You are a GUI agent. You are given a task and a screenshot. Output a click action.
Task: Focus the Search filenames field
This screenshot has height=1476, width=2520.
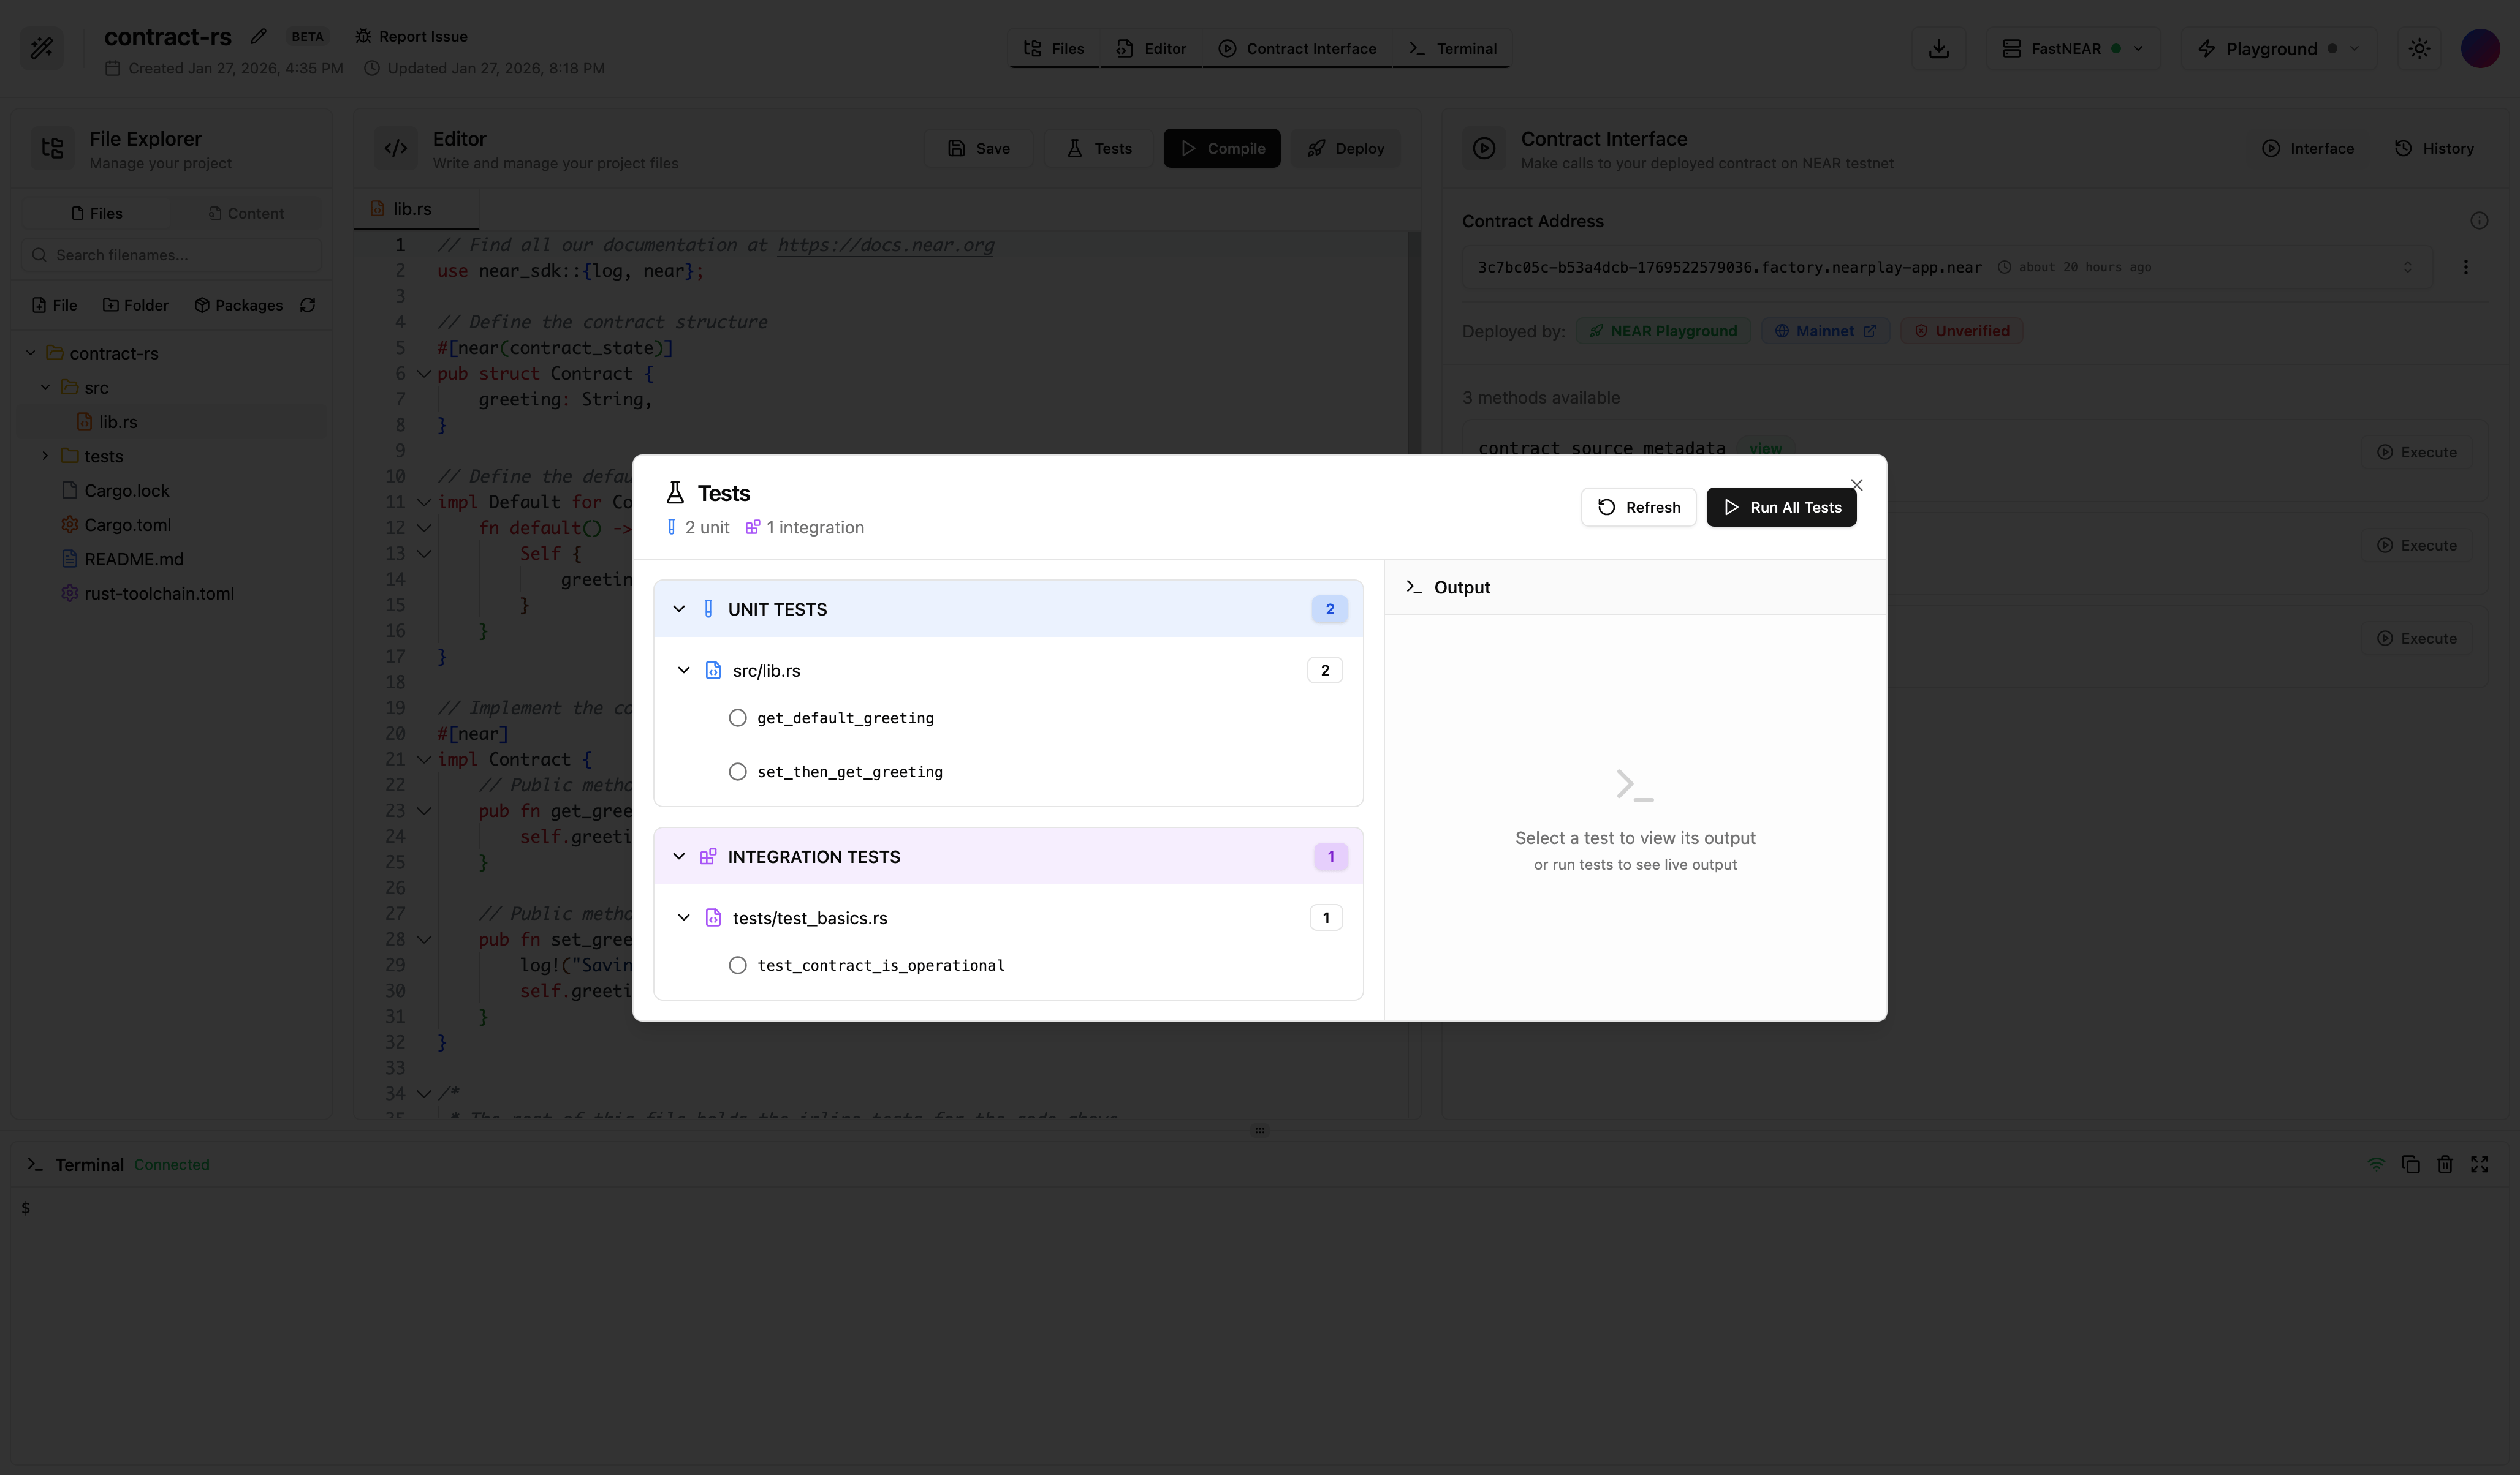pos(172,255)
